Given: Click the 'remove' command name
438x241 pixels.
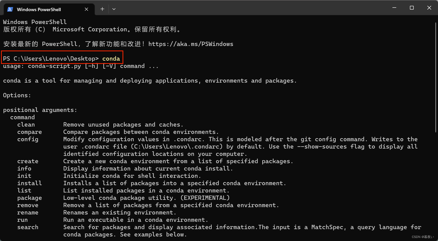Looking at the screenshot, I should click(x=28, y=205).
